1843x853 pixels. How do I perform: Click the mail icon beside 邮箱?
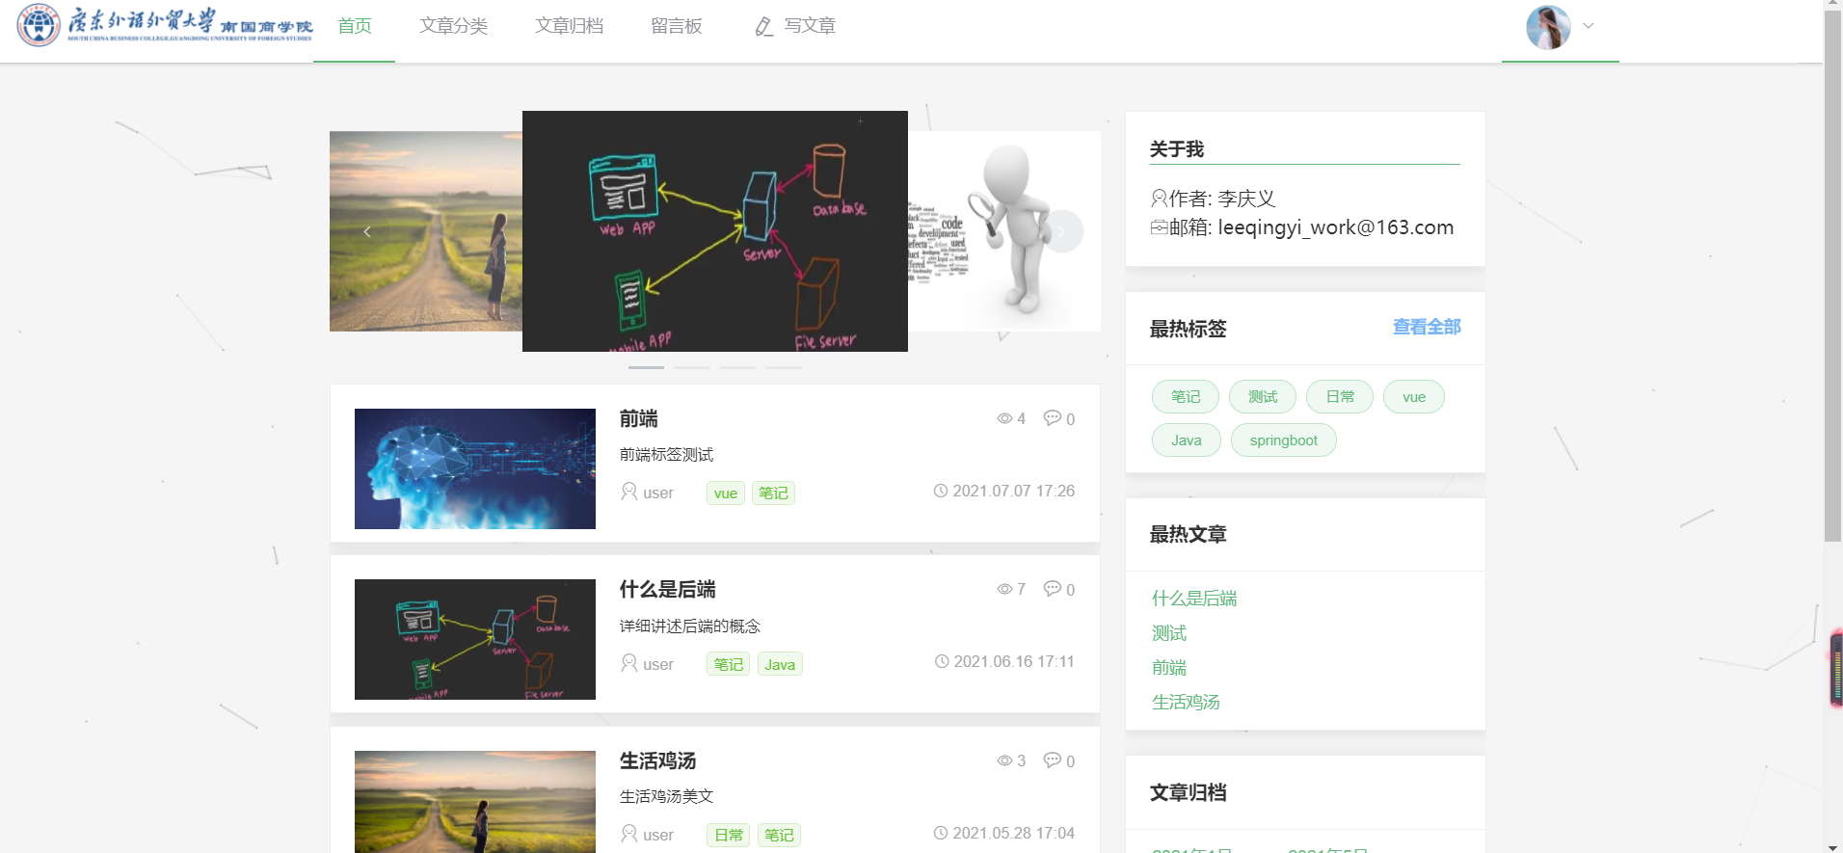1159,227
